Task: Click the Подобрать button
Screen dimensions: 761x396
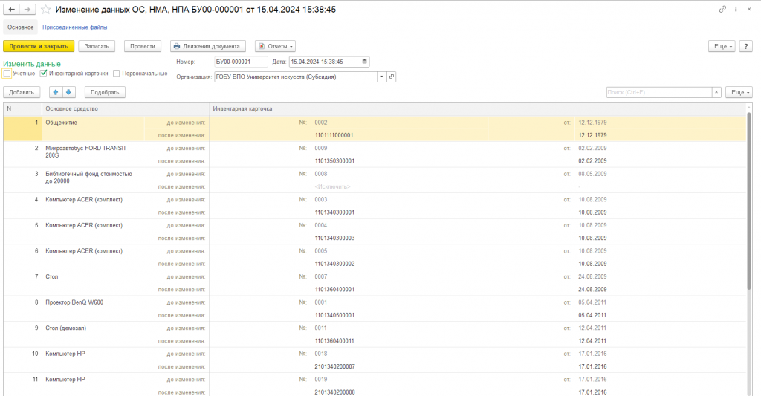Action: click(105, 92)
